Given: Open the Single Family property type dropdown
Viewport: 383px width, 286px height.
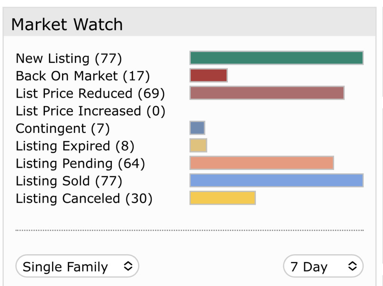Looking at the screenshot, I should point(77,266).
